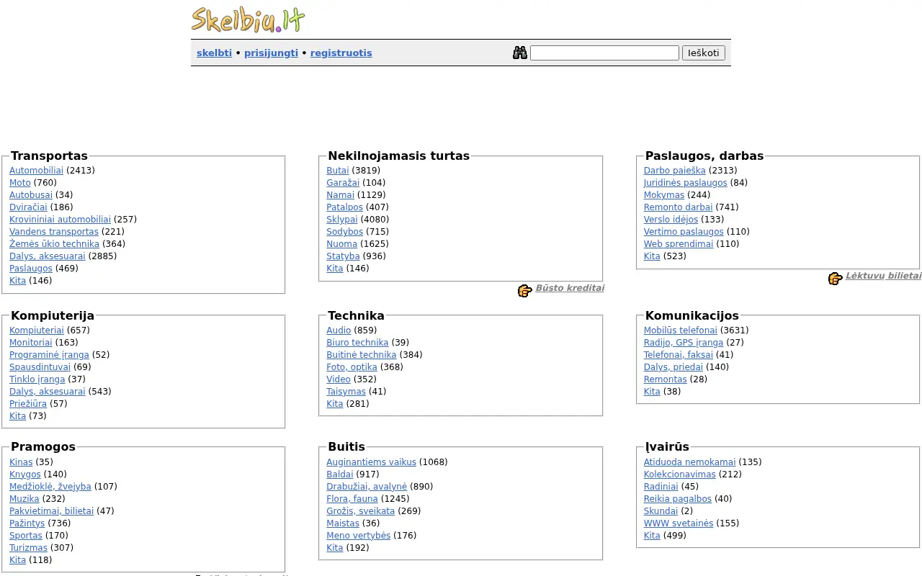View the Sklypai listings

coord(342,220)
